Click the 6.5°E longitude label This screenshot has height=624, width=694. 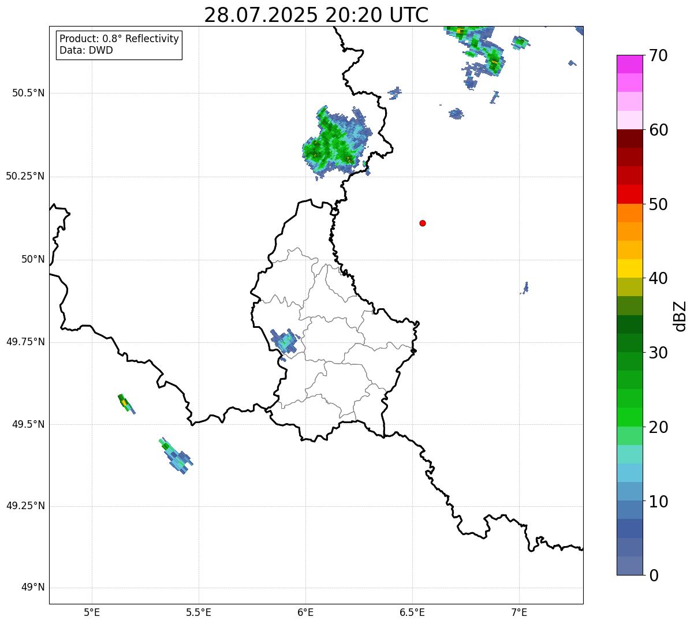click(x=412, y=612)
